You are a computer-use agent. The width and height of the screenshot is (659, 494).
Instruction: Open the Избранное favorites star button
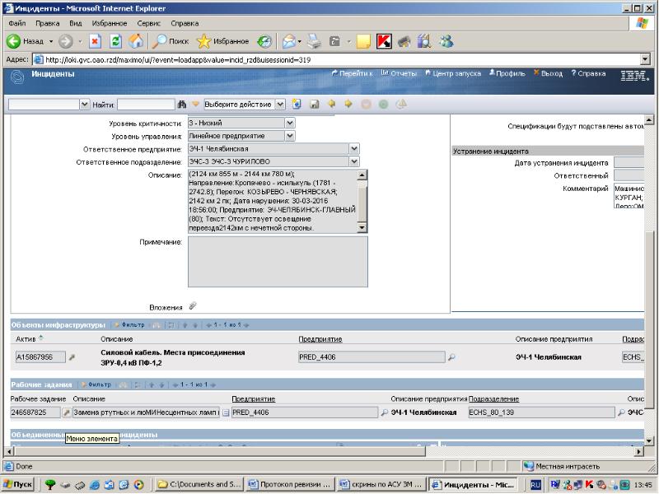222,41
